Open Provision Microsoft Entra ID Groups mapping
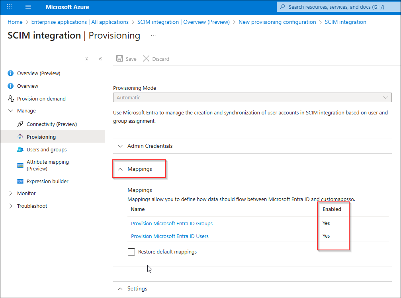 pyautogui.click(x=172, y=223)
